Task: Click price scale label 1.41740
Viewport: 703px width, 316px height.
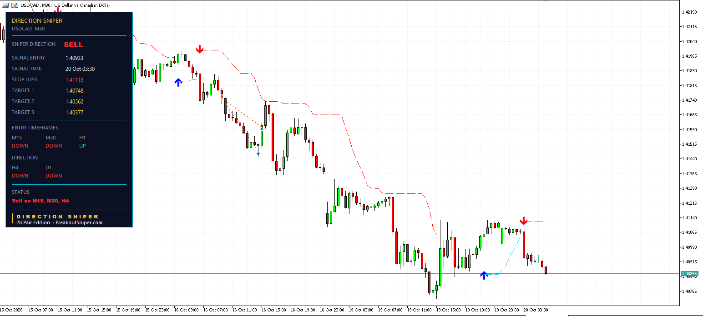Action: (690, 100)
